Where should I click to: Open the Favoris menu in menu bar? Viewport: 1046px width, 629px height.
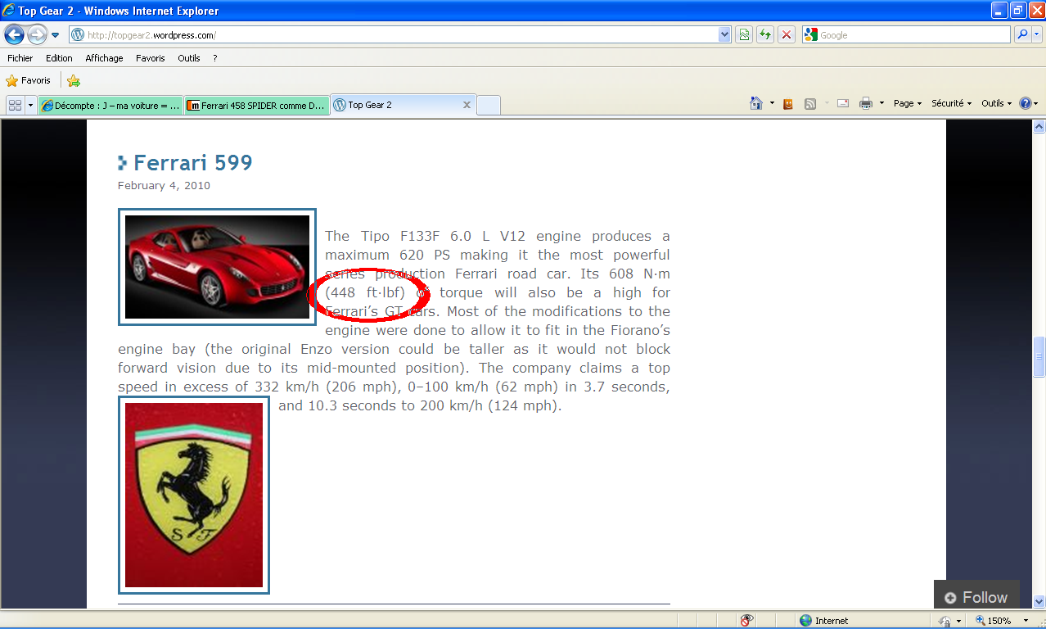[151, 58]
